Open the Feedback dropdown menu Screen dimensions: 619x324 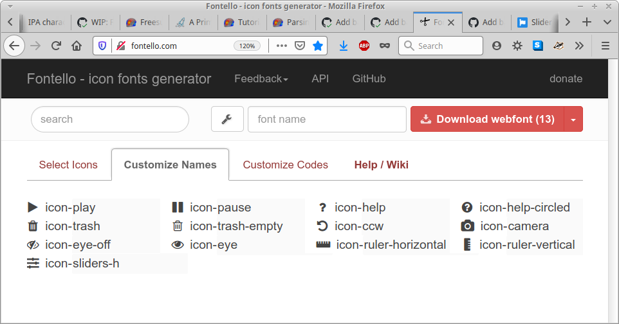261,79
